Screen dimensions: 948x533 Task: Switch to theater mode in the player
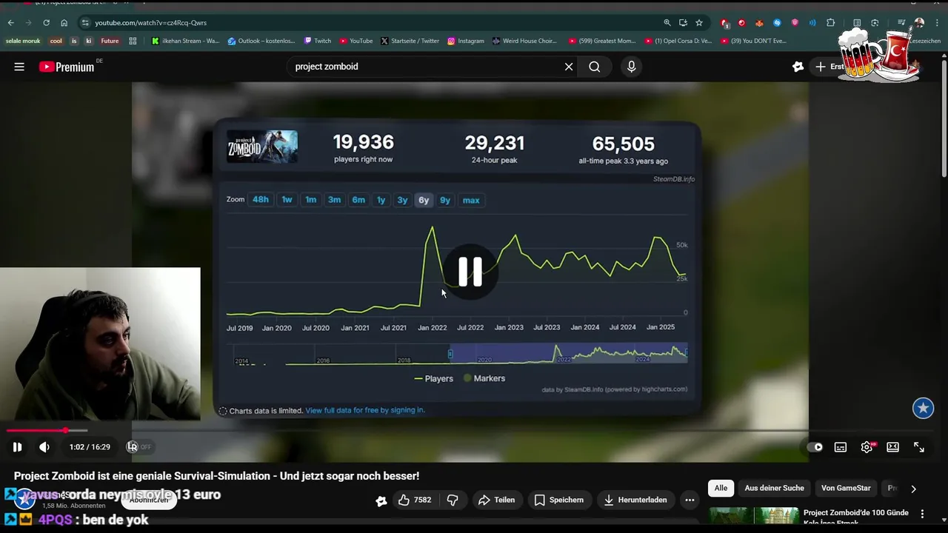(893, 446)
